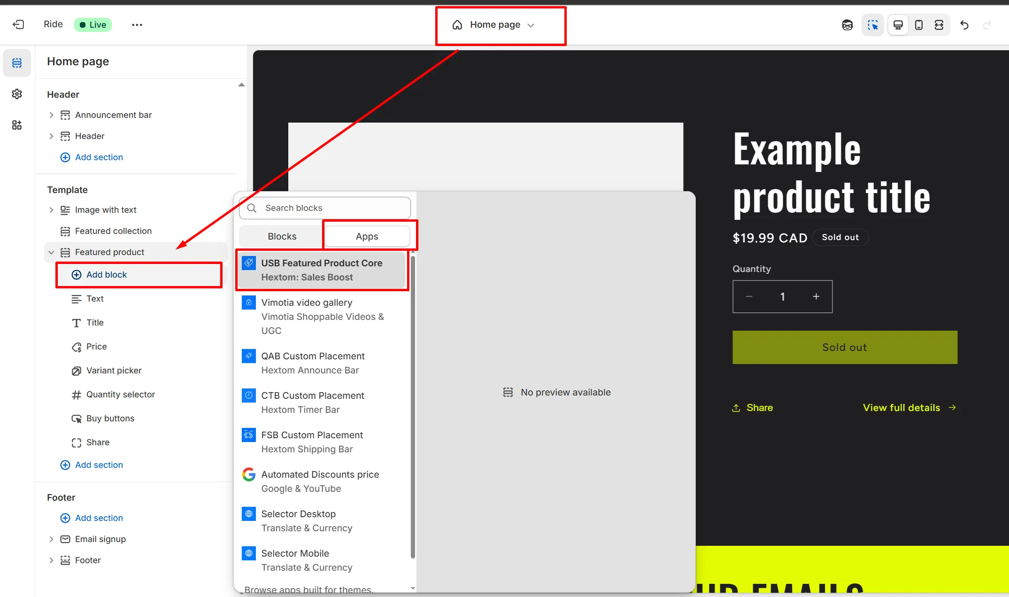Open the Home page template dropdown
1009x597 pixels.
(494, 25)
